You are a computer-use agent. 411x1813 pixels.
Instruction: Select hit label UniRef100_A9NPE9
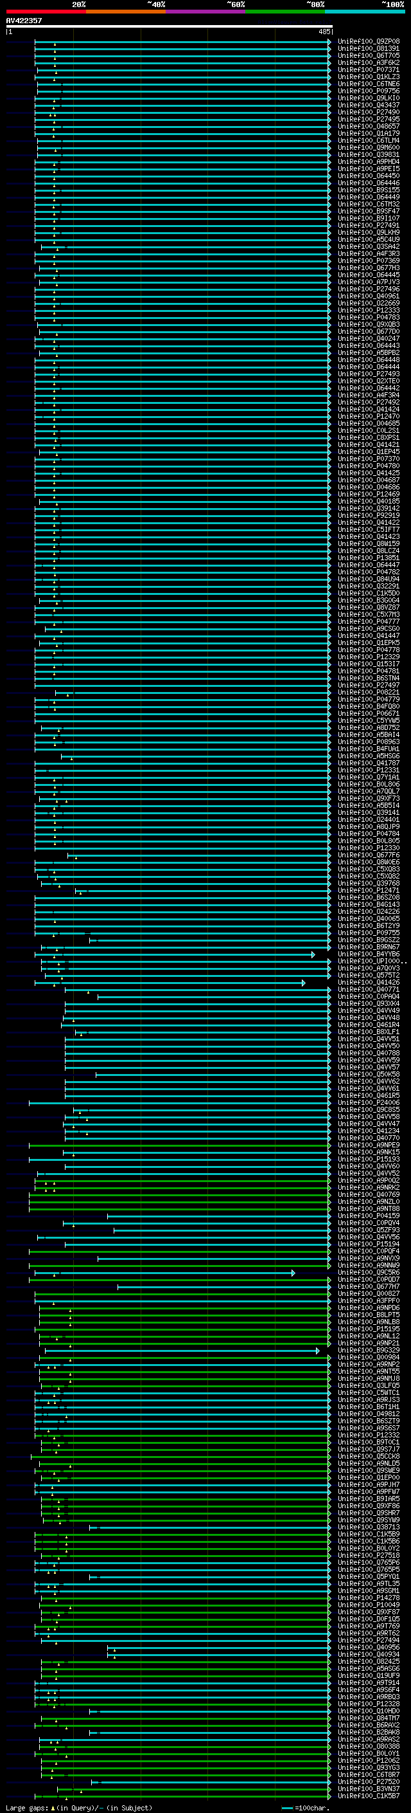(x=368, y=1145)
